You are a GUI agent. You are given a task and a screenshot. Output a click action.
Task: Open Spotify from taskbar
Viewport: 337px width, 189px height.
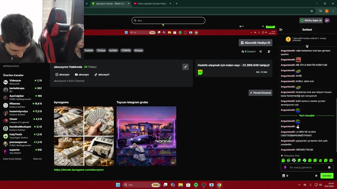coord(196,185)
